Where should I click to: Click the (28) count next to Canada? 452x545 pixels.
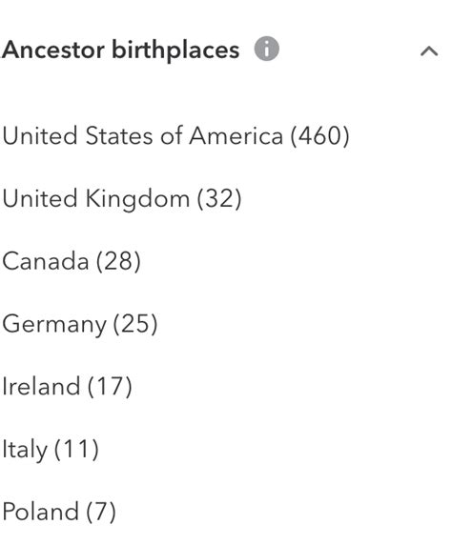coord(118,261)
